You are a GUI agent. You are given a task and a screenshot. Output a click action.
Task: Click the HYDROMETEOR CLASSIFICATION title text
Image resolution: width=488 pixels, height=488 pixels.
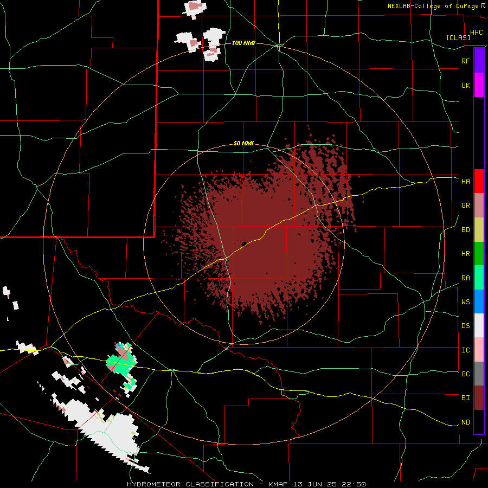[190, 484]
